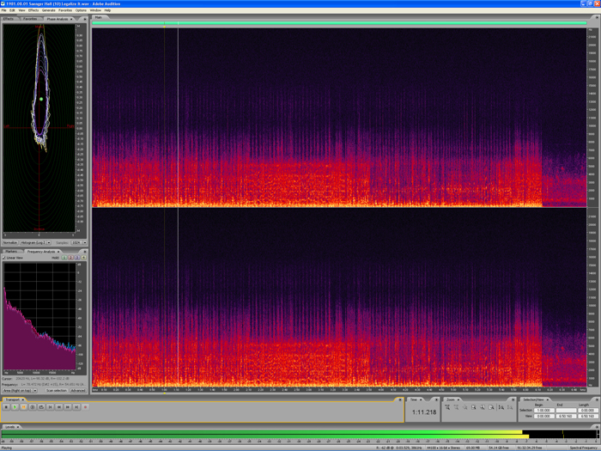Image resolution: width=601 pixels, height=451 pixels.
Task: Open the Effects menu
Action: [33, 10]
